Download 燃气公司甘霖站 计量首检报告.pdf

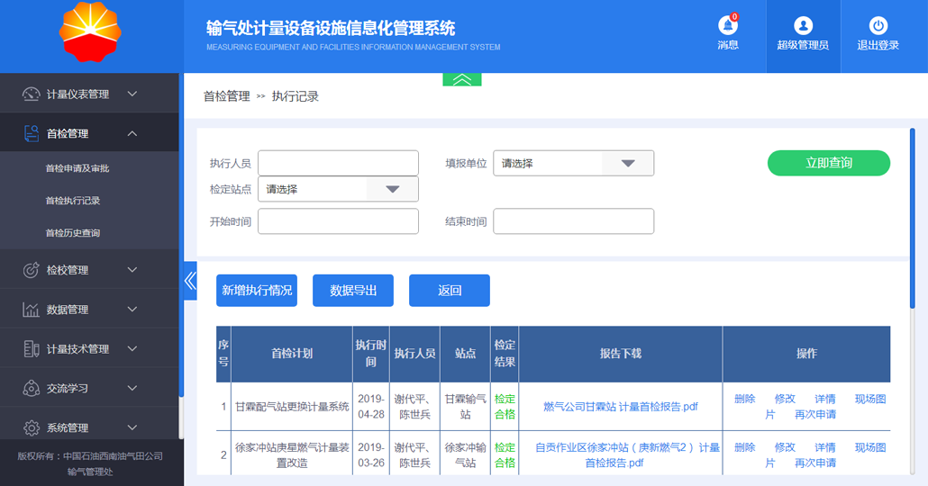[620, 407]
